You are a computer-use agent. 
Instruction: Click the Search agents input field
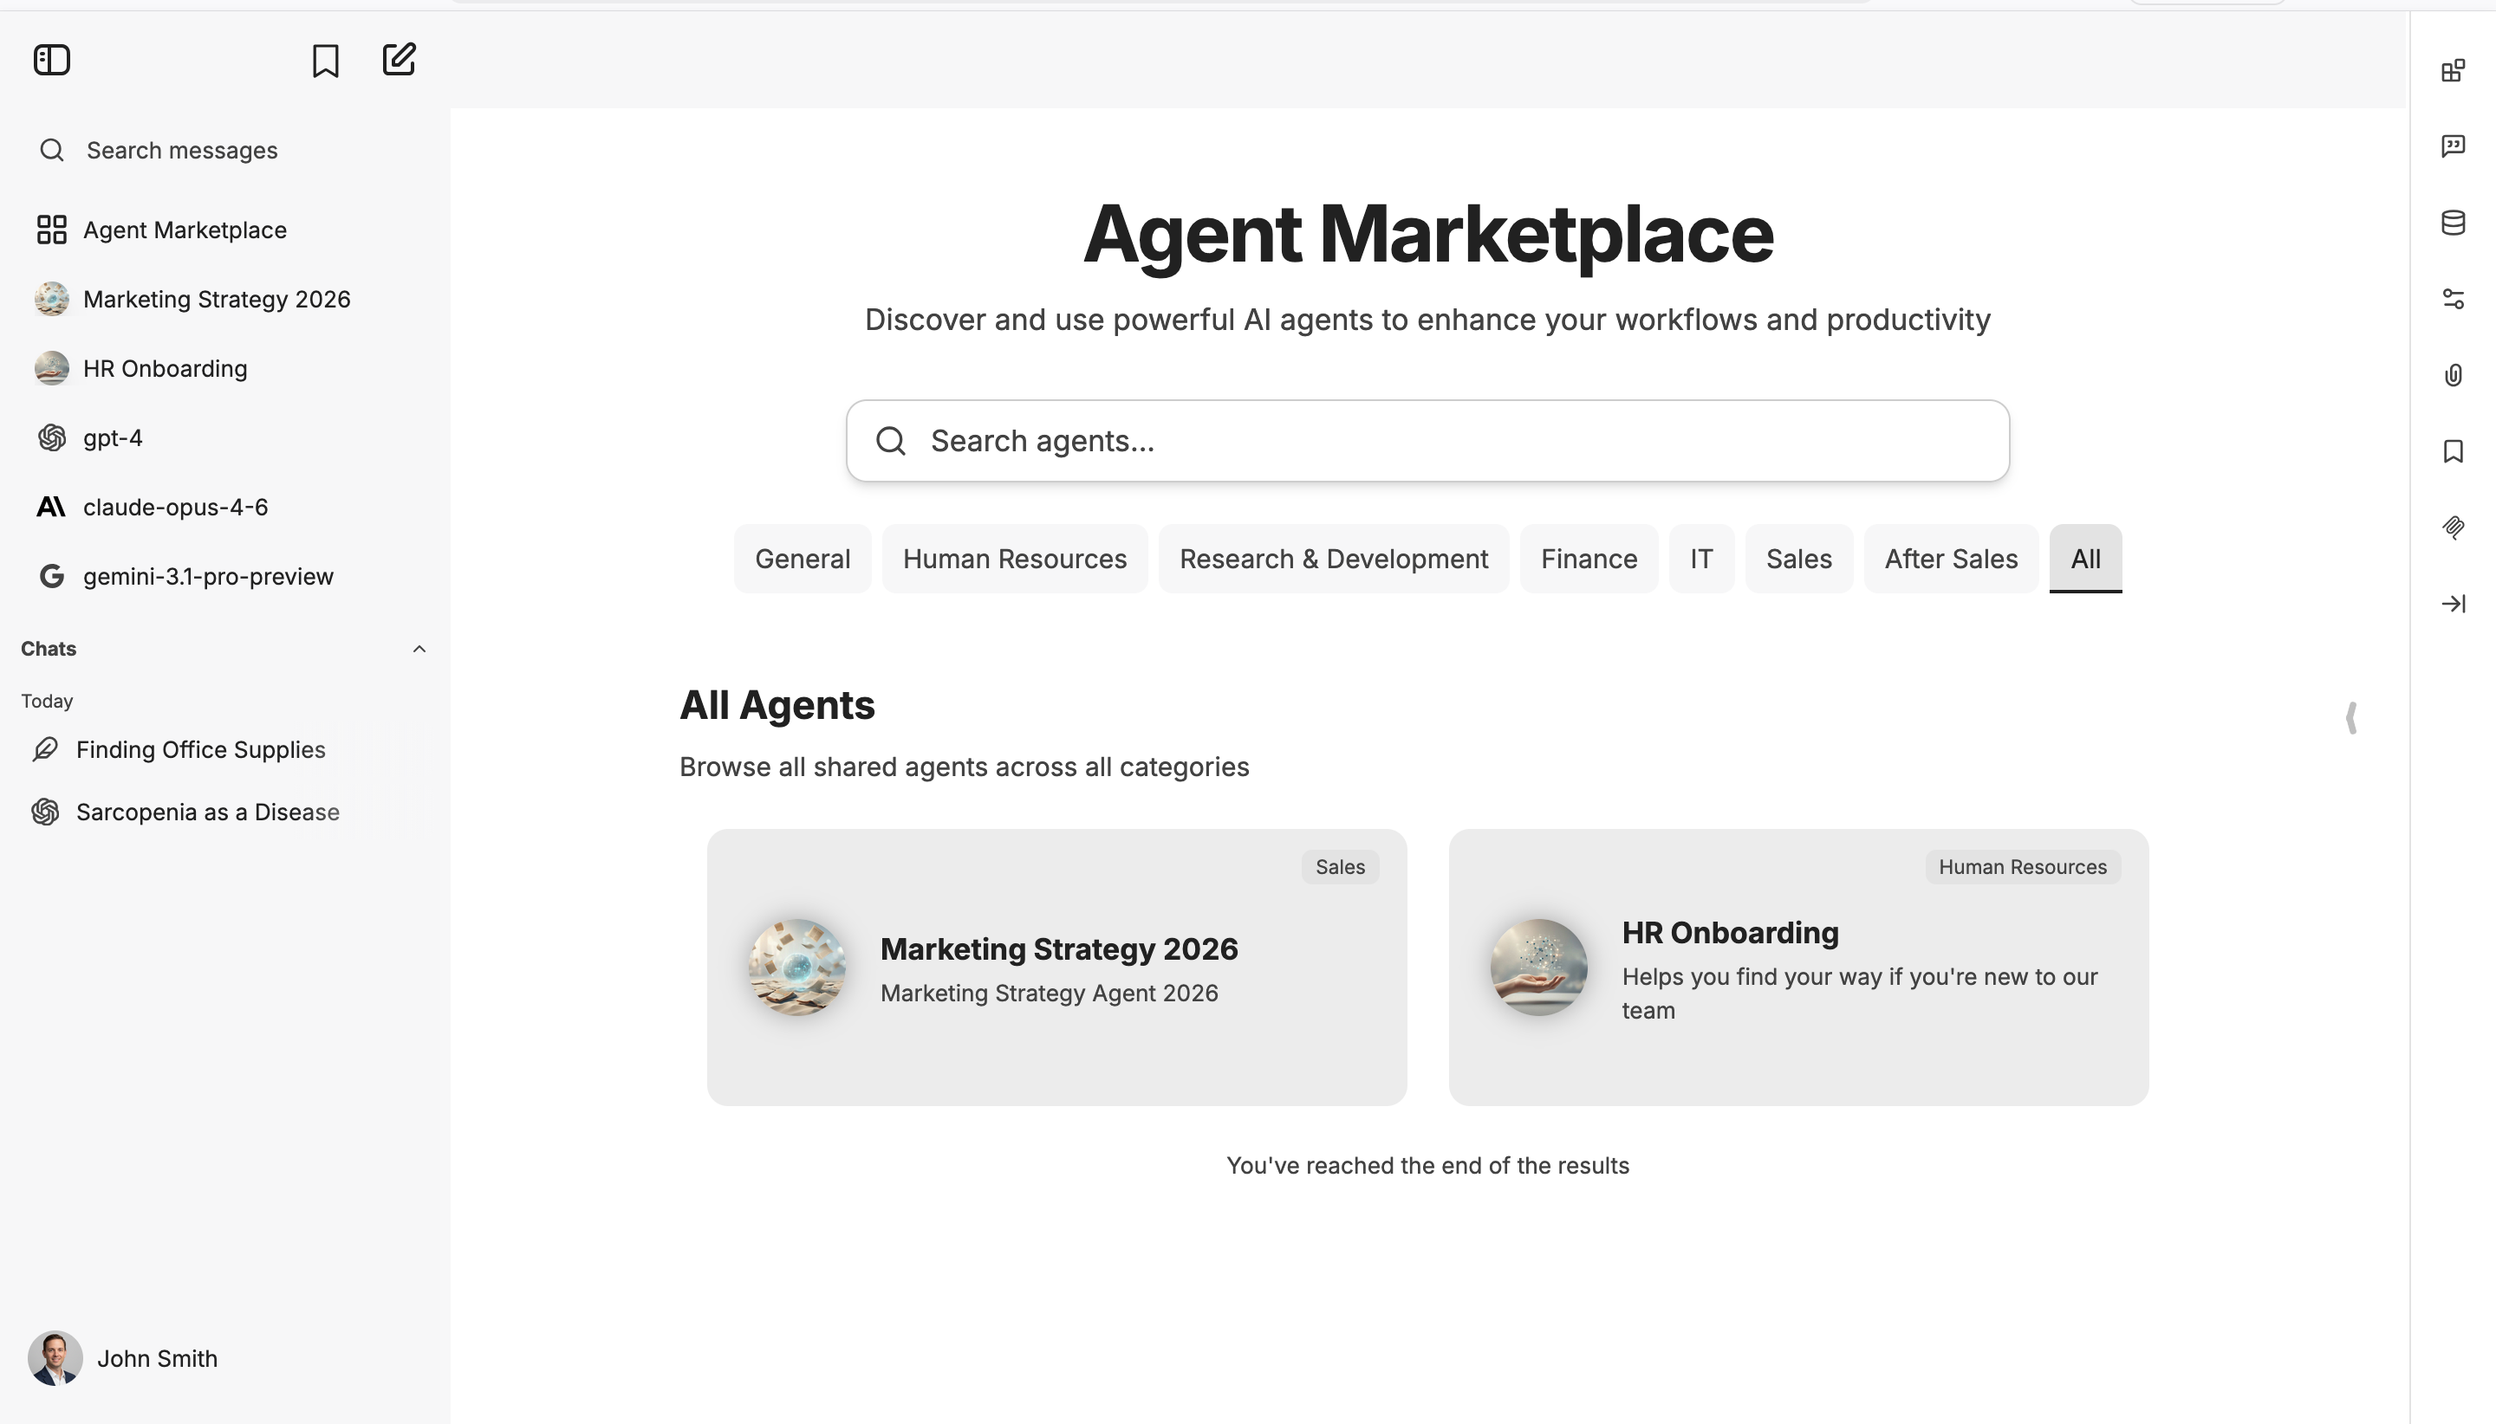[x=1426, y=441]
